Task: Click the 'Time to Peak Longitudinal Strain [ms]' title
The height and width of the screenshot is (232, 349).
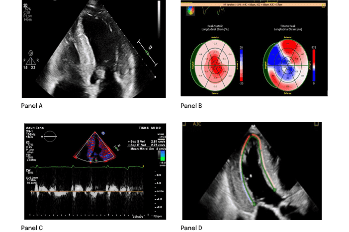Action: pos(288,28)
